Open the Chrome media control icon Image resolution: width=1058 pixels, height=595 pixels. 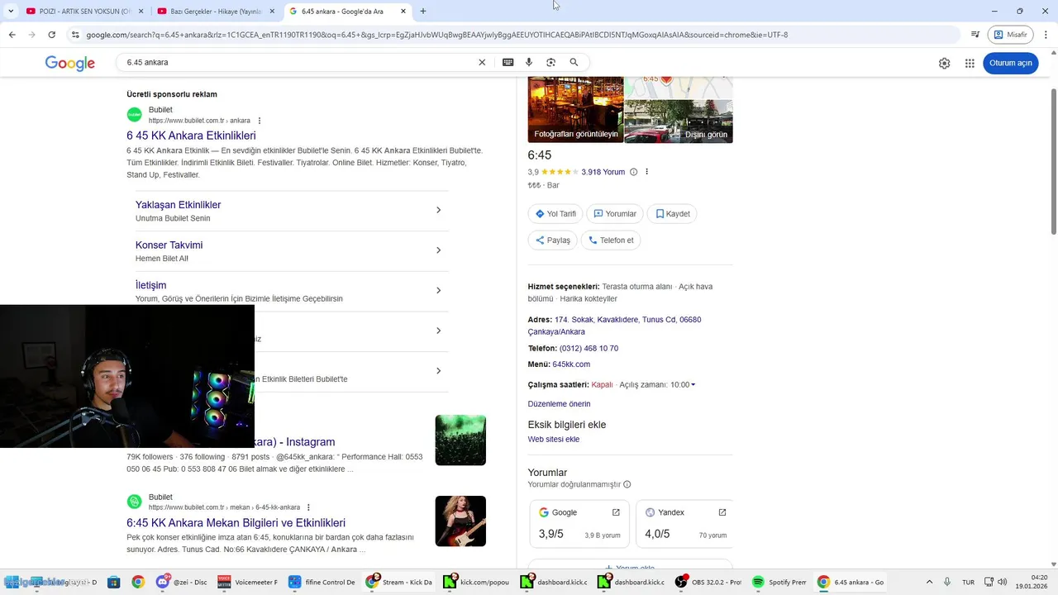click(975, 35)
